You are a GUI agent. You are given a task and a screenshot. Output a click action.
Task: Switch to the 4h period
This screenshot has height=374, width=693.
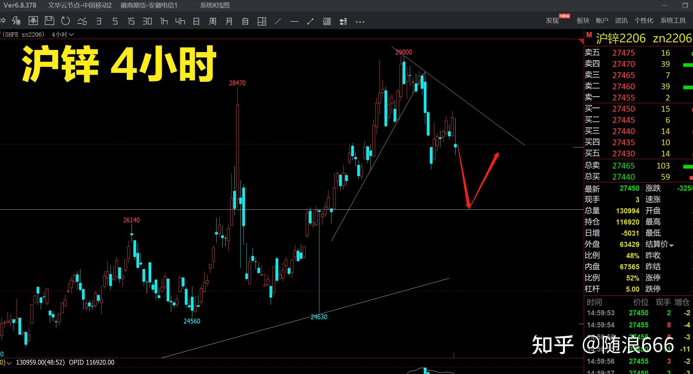coord(180,21)
